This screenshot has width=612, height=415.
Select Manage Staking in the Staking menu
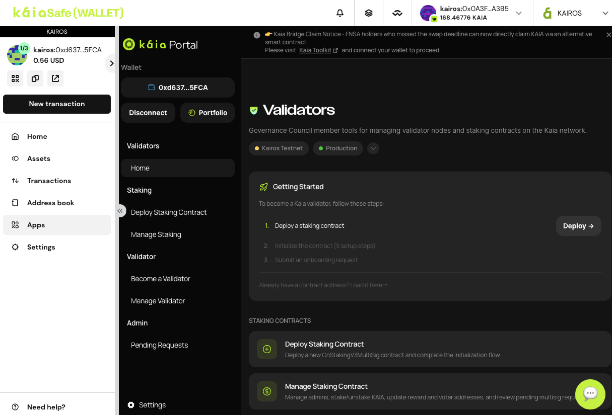point(156,234)
